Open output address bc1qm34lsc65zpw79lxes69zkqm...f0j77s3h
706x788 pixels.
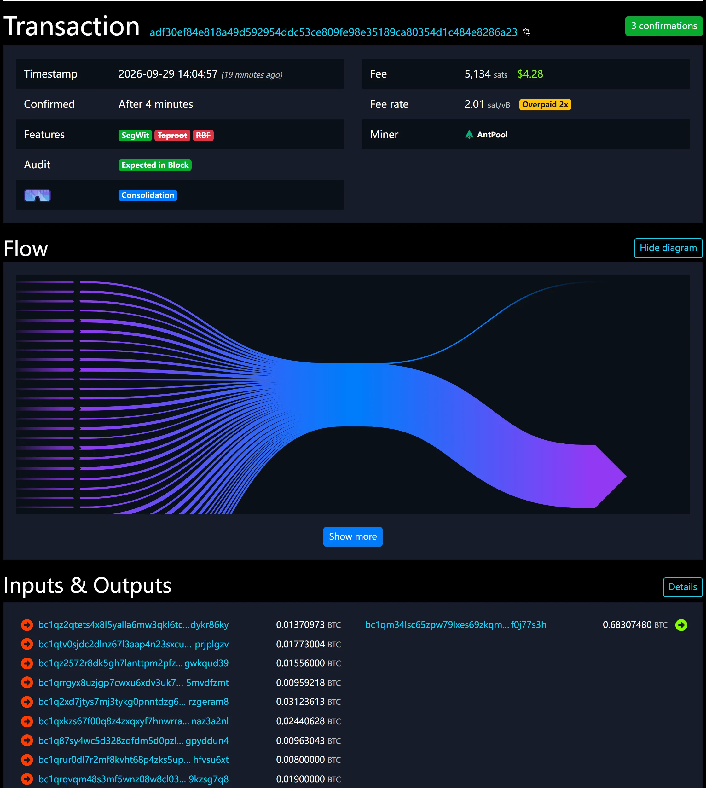coord(455,625)
